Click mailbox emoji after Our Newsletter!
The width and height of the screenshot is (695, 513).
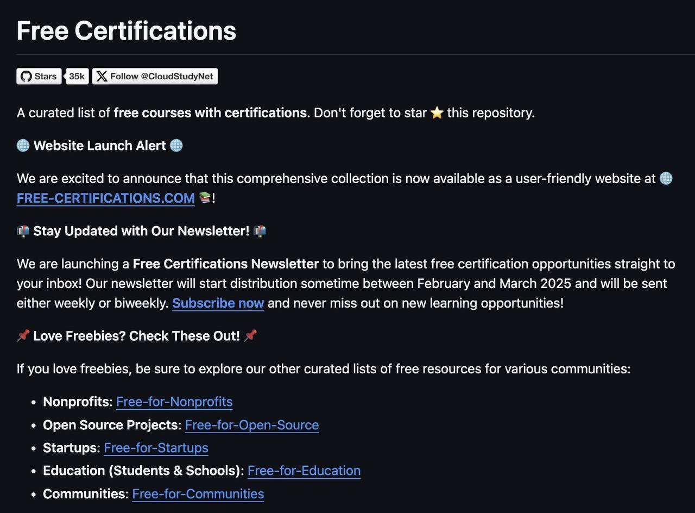point(260,231)
